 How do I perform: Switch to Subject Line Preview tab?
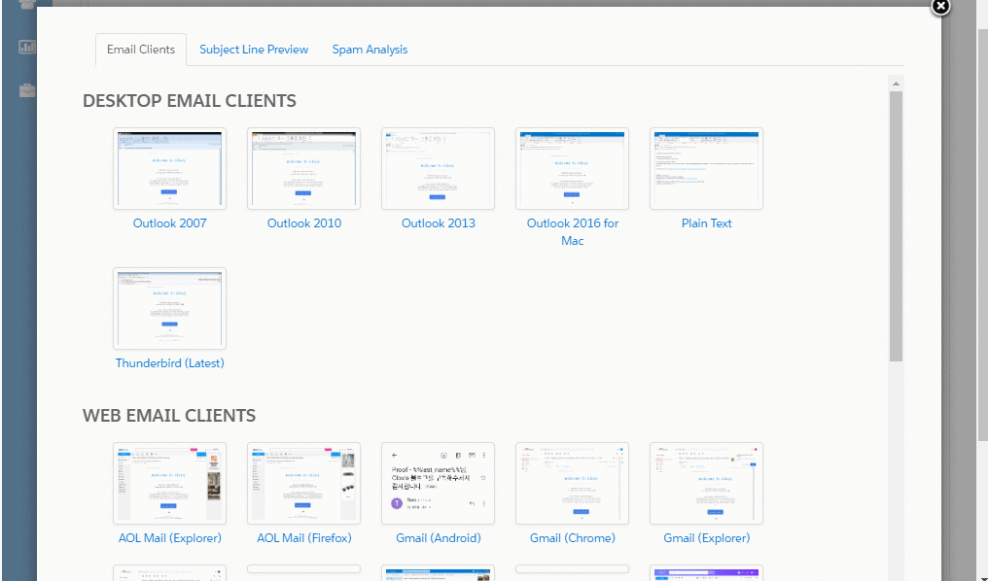pyautogui.click(x=253, y=50)
